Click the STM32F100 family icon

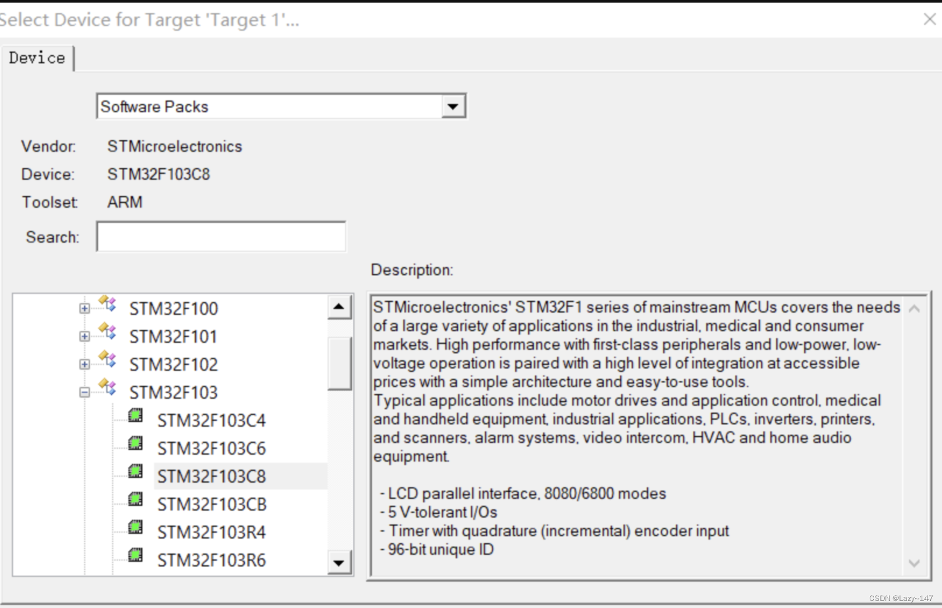pos(107,303)
